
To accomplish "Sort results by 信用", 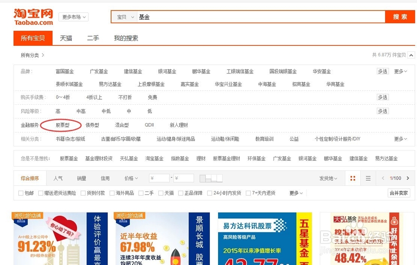I will pyautogui.click(x=105, y=178).
